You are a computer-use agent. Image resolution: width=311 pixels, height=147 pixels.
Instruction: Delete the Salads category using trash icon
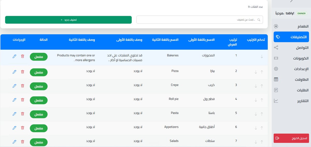[23, 142]
